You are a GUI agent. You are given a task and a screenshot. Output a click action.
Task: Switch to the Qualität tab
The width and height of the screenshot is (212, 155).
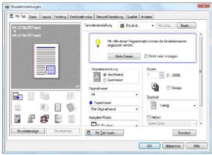pyautogui.click(x=132, y=17)
